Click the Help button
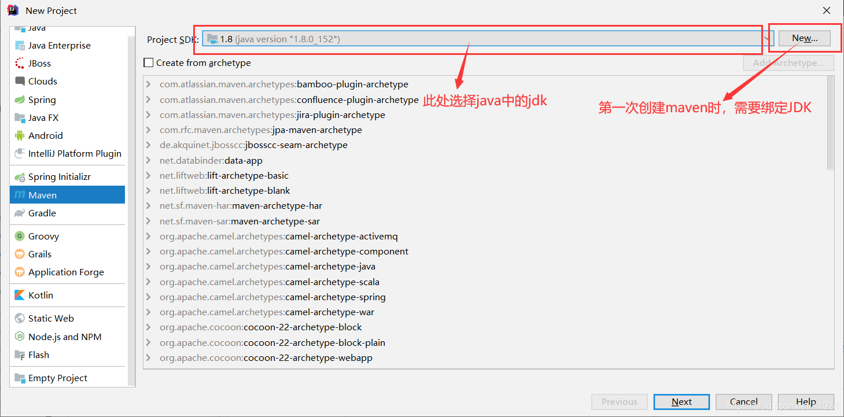Image resolution: width=844 pixels, height=417 pixels. coord(806,402)
